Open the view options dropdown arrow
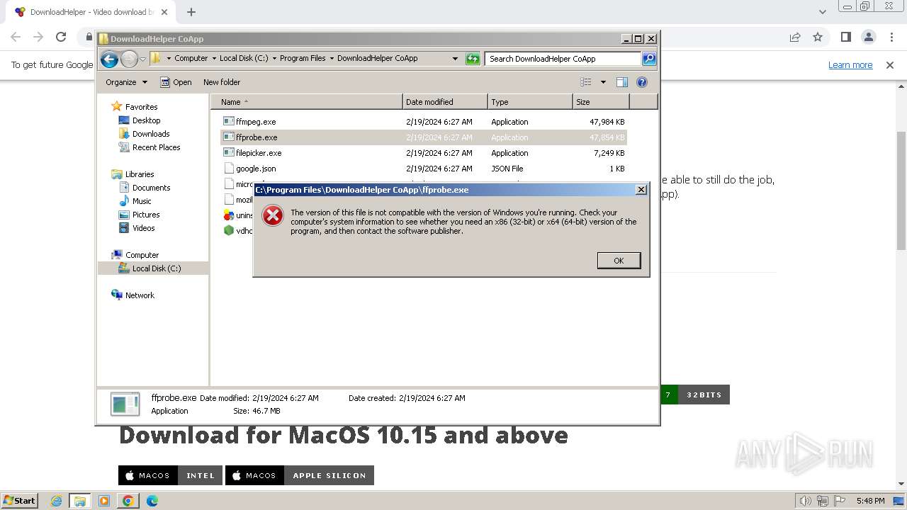907x510 pixels. point(603,82)
